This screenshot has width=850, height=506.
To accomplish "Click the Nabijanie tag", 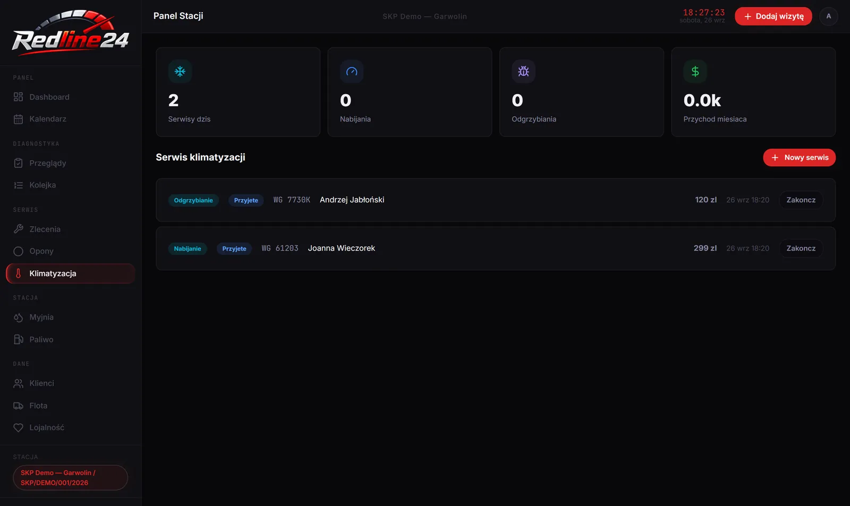I will click(x=188, y=248).
